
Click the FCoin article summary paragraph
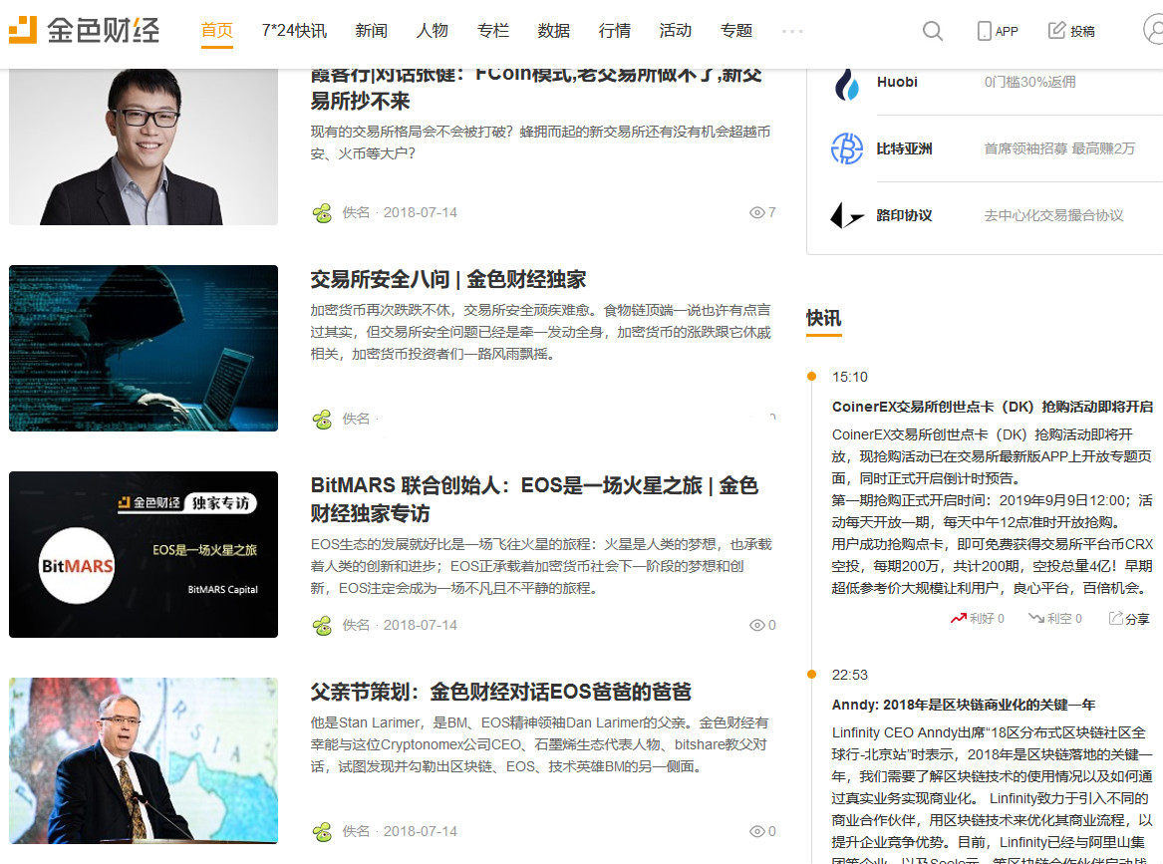coord(541,143)
